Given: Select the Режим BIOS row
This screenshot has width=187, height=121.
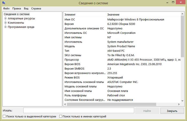Looking at the screenshot, I should pos(122,78).
